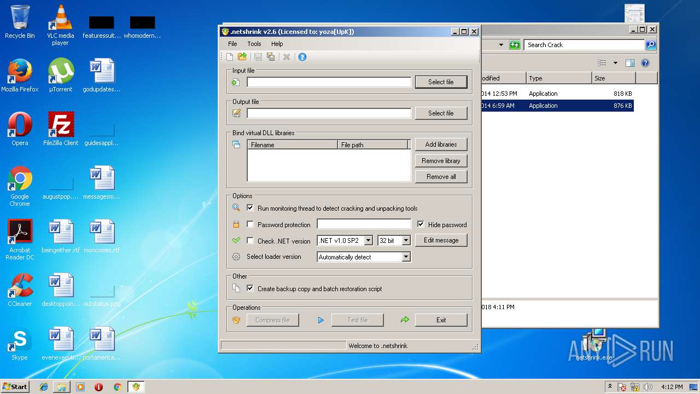Viewport: 700px width, 394px height.
Task: Click the taskbar clock showing 4:12 PM
Action: (672, 387)
